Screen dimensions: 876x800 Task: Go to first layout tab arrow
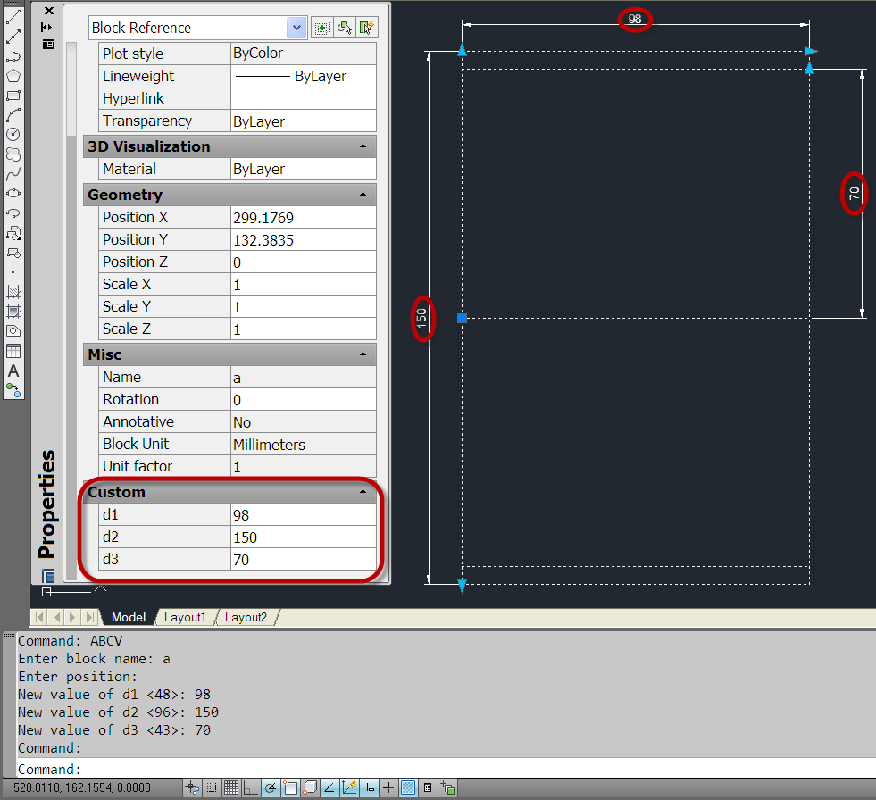click(x=39, y=617)
